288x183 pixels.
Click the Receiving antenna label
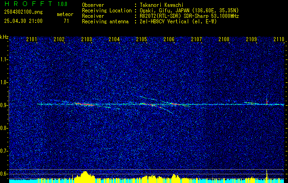tap(105, 22)
